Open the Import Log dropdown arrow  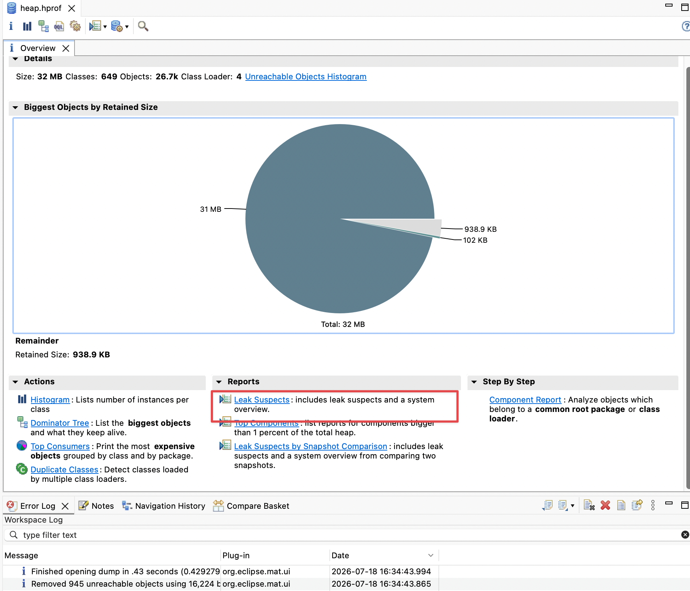573,505
